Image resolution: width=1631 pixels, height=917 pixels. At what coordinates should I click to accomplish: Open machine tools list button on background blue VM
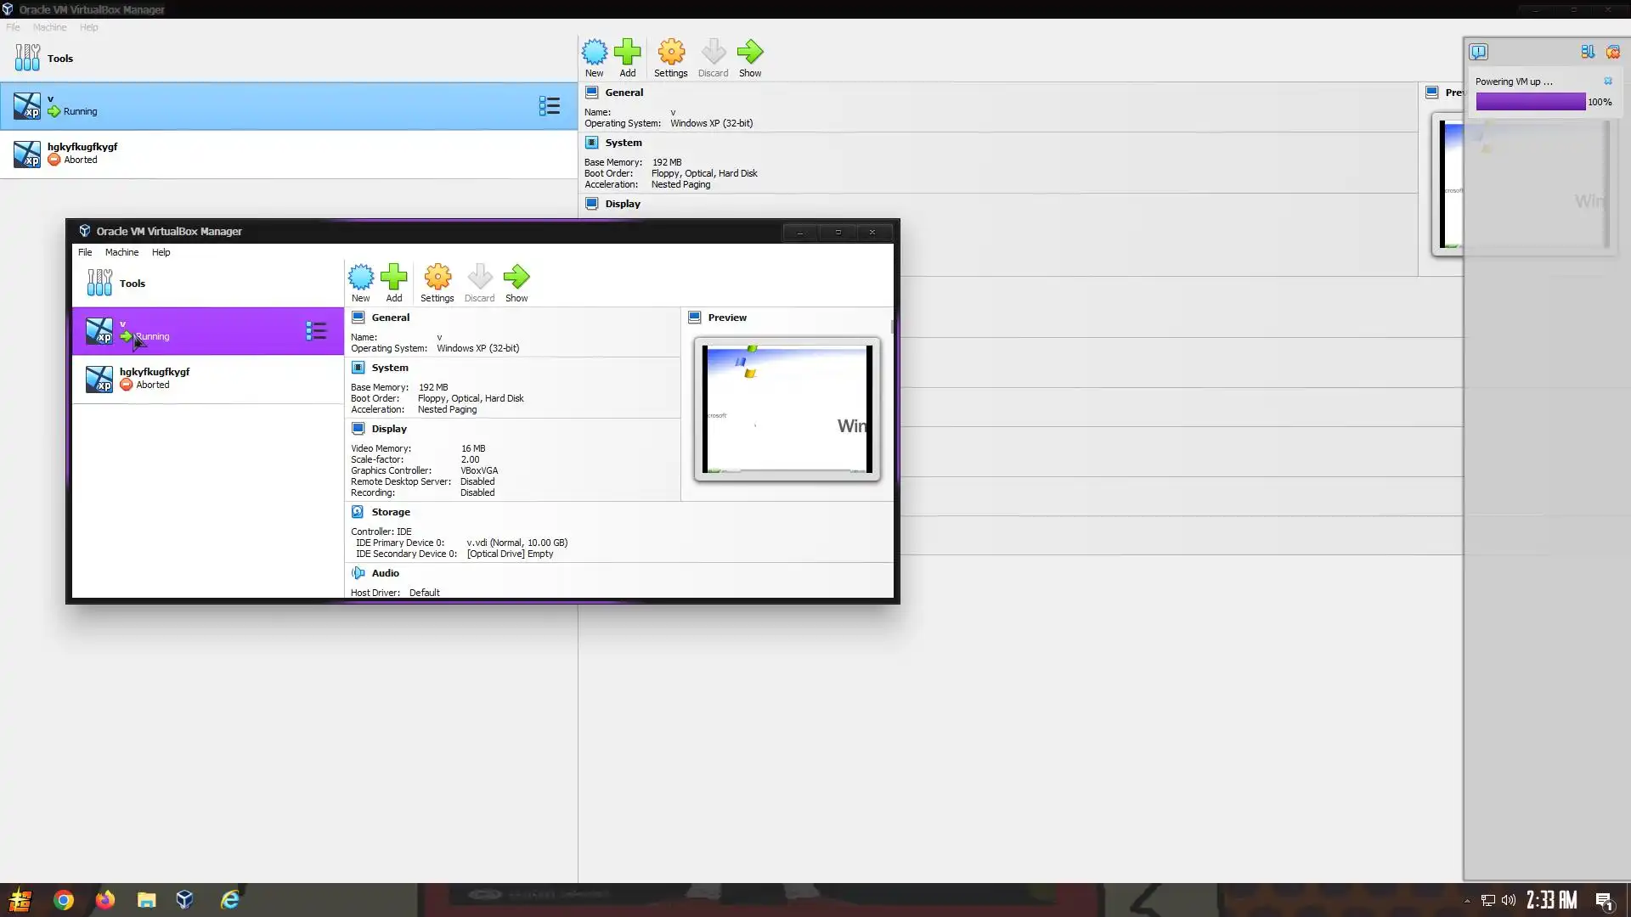tap(550, 106)
